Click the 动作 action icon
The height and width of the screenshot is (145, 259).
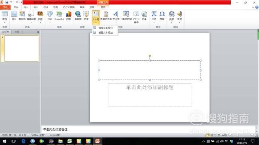pyautogui.click(x=86, y=14)
